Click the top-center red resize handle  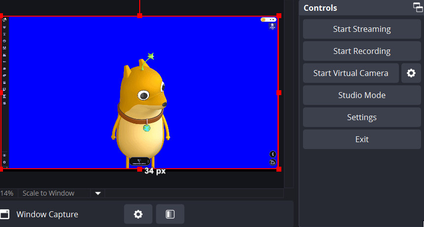click(x=140, y=16)
